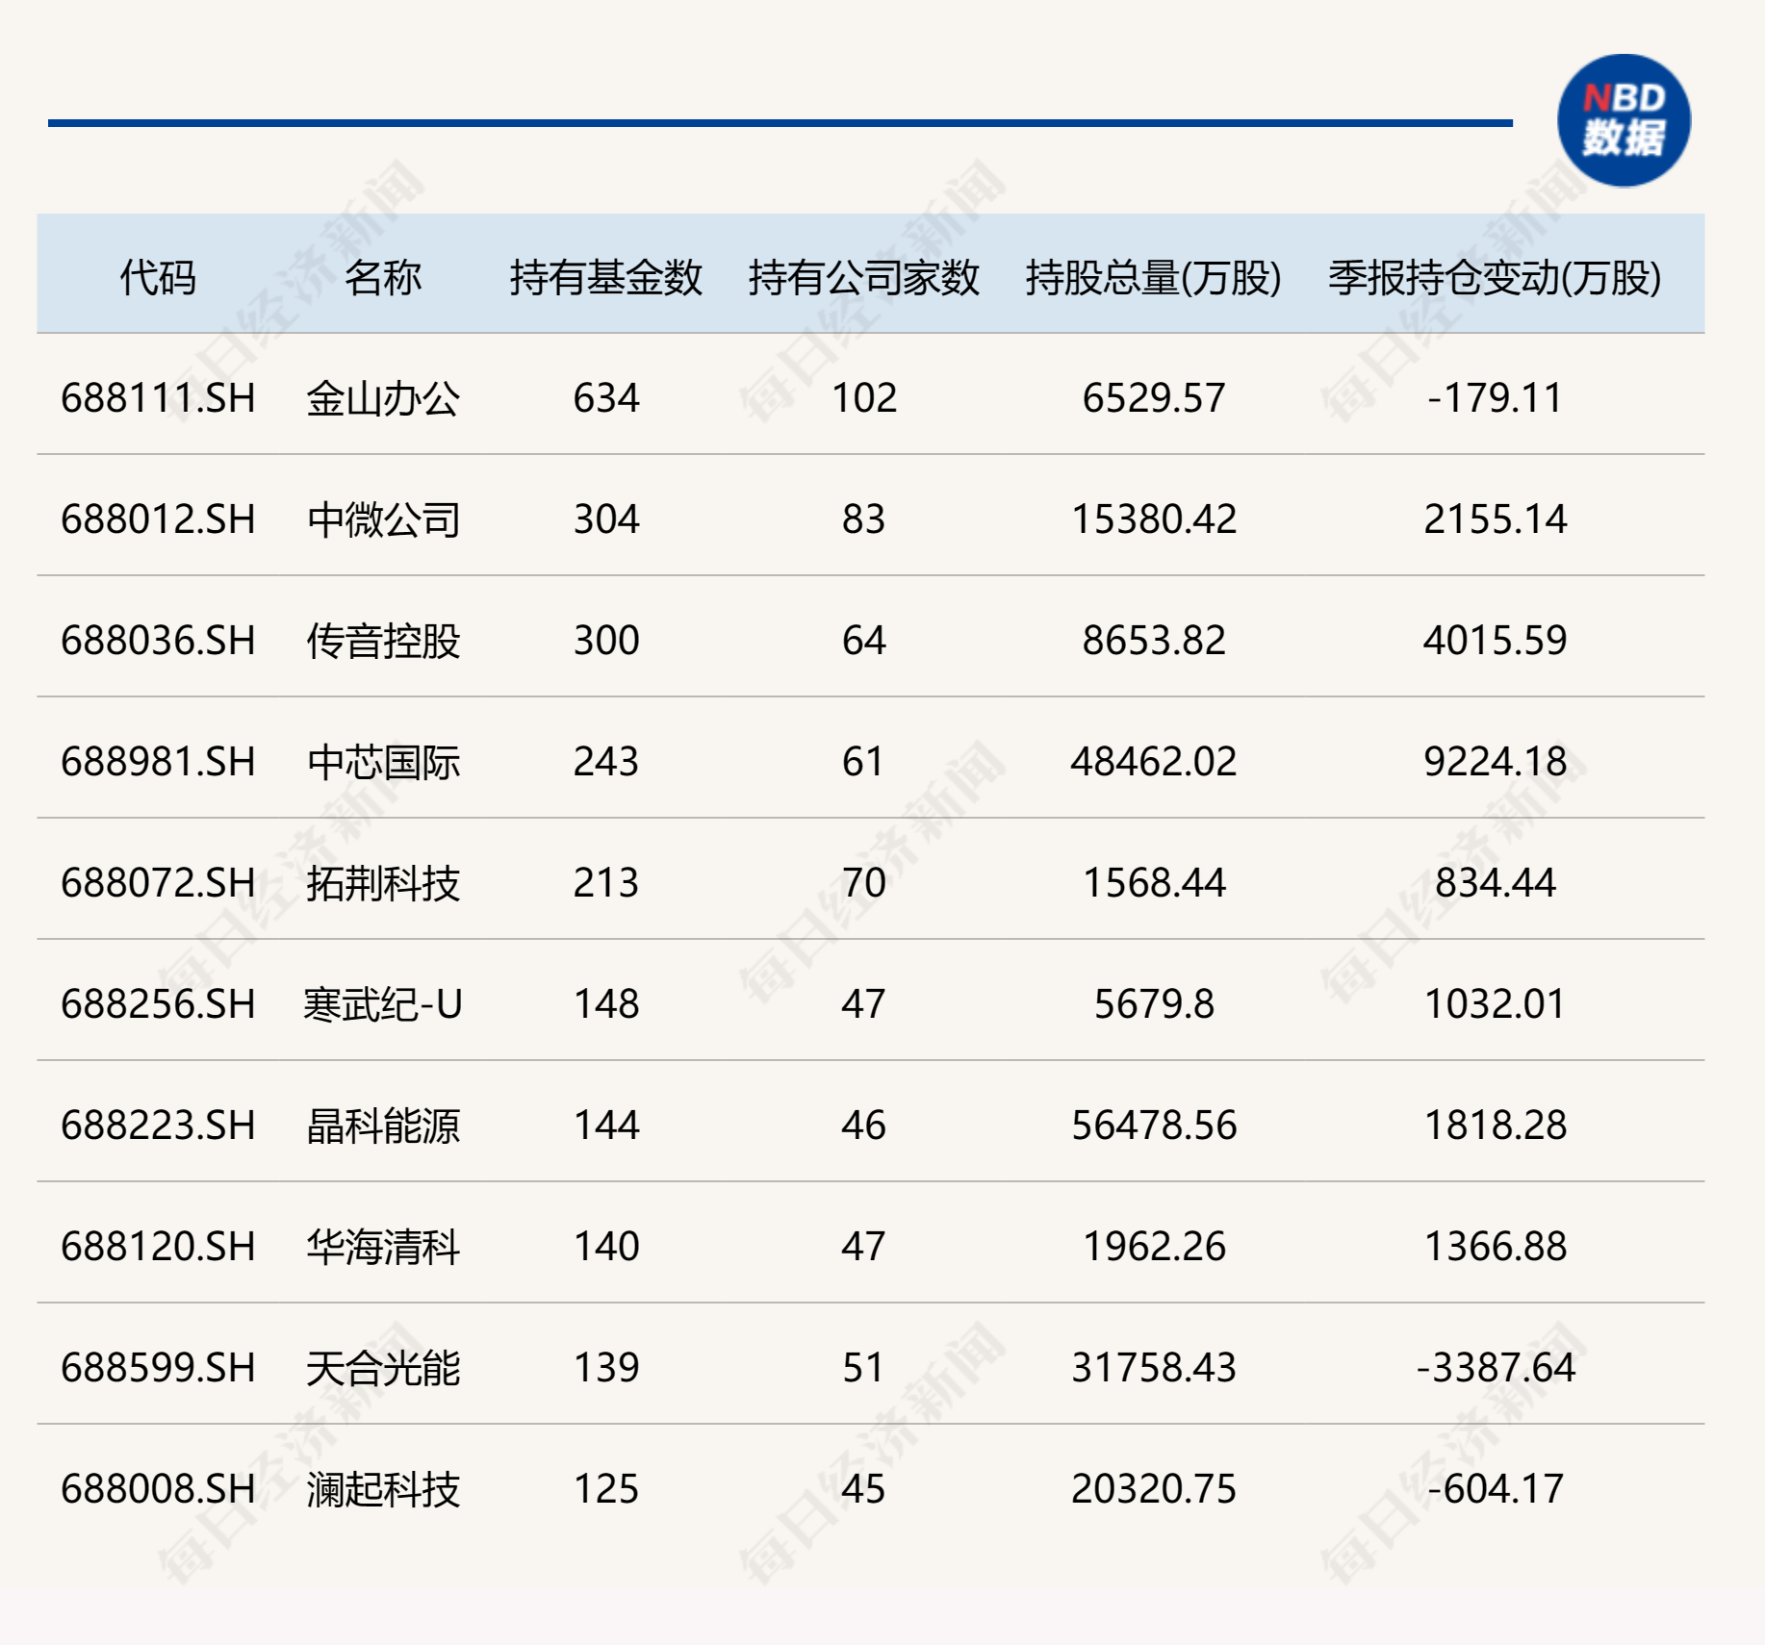
Task: Click change value 2155.14
Action: [x=1495, y=519]
